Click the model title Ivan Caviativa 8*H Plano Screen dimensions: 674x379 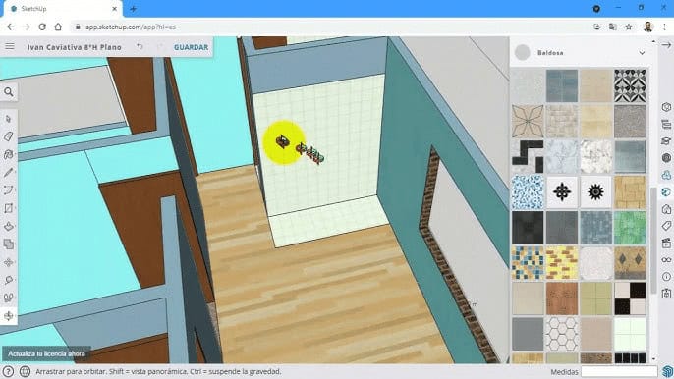pyautogui.click(x=75, y=47)
